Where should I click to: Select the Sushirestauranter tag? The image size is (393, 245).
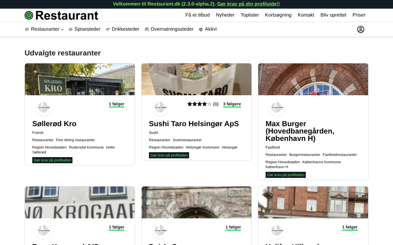187,140
